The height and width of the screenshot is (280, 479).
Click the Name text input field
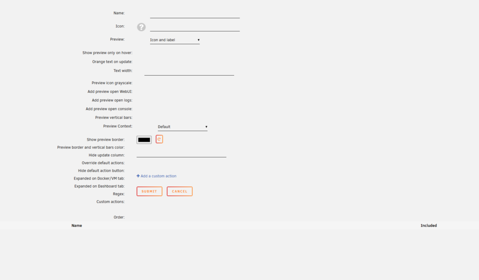tap(194, 14)
